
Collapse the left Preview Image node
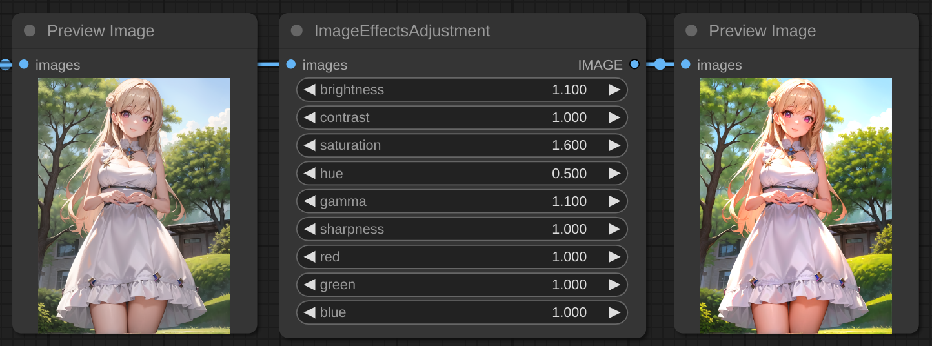30,31
